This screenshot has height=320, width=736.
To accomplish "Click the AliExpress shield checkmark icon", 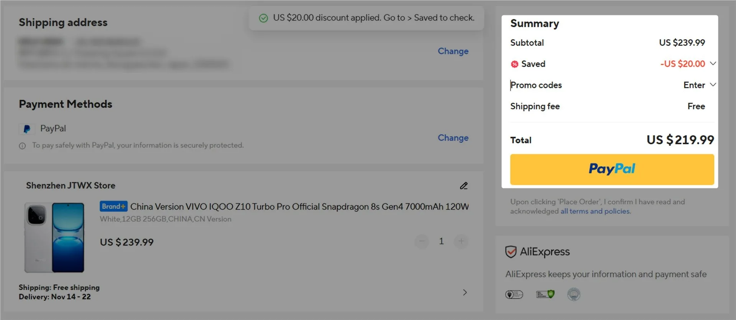I will tap(511, 252).
